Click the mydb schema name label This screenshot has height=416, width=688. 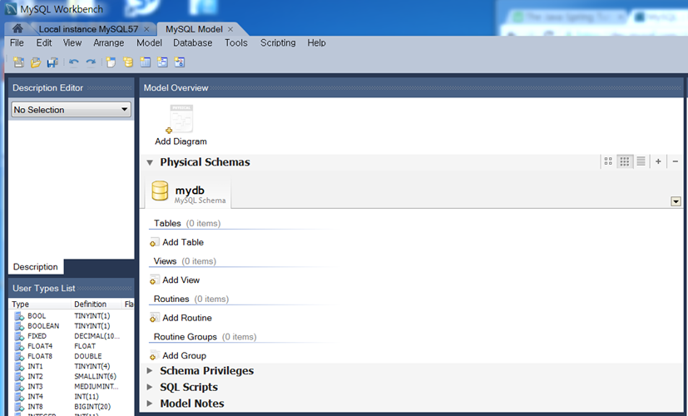(190, 191)
